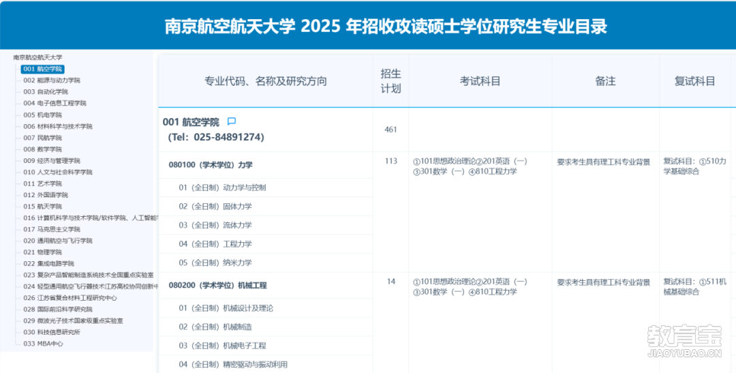Select the root node 南京航空航天大学
736x373 pixels.
pyautogui.click(x=37, y=57)
